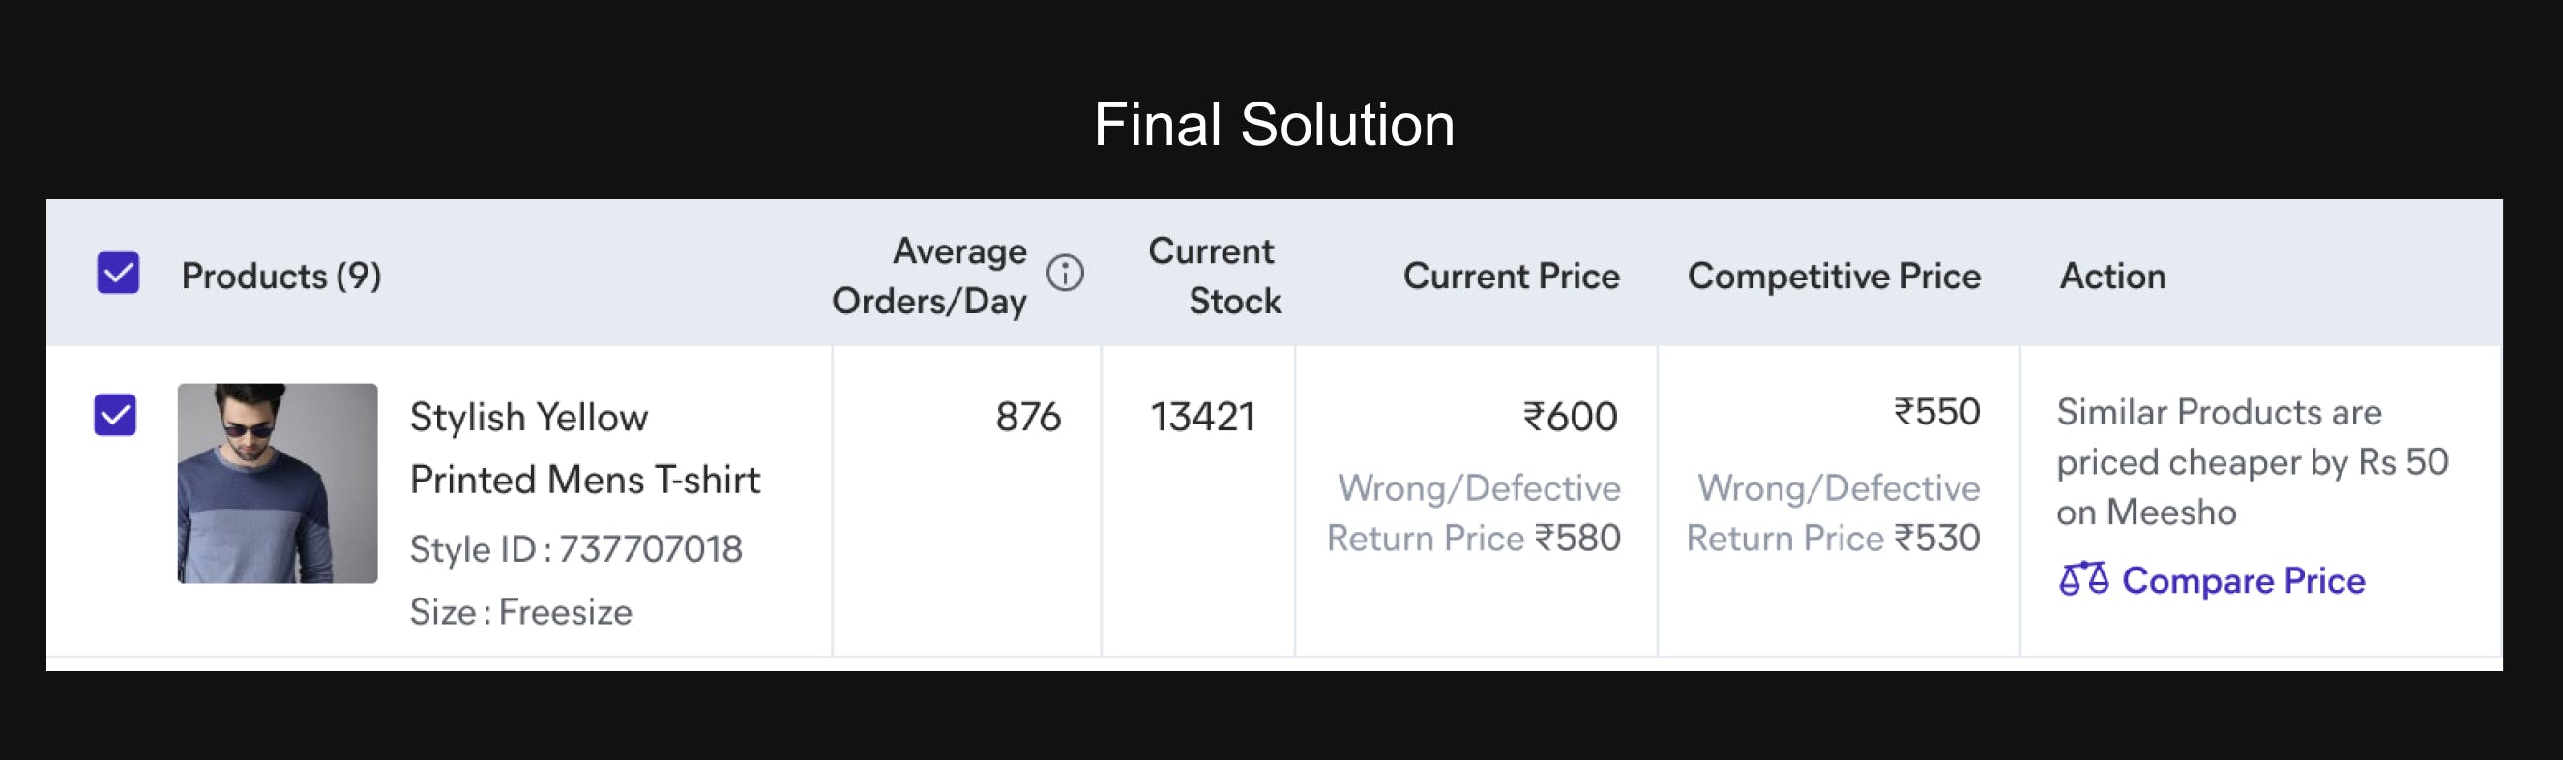Click the Average Orders/Day info icon
Screen dimensions: 2563x760
[x=1065, y=273]
